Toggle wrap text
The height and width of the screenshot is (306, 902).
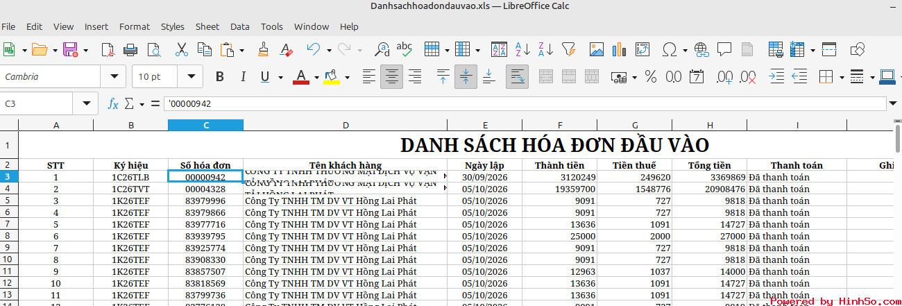tap(517, 76)
